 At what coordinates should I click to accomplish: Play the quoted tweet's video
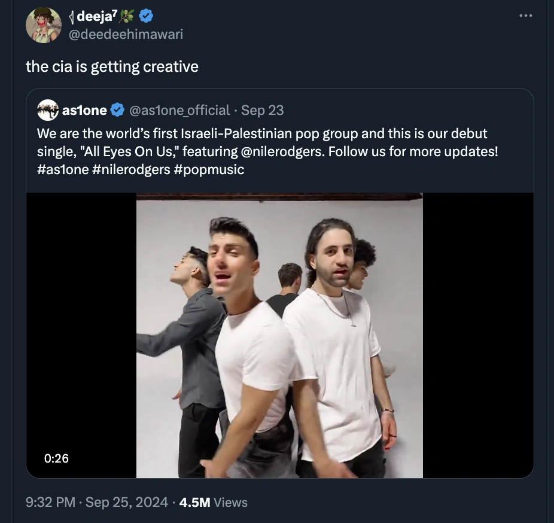pyautogui.click(x=279, y=335)
